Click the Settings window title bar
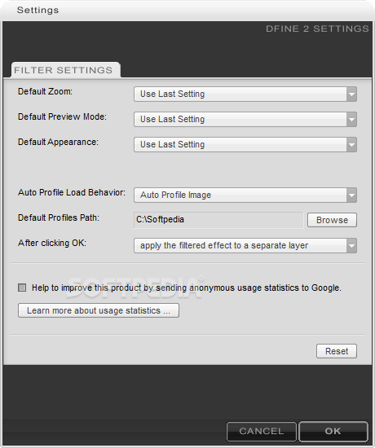 187,11
